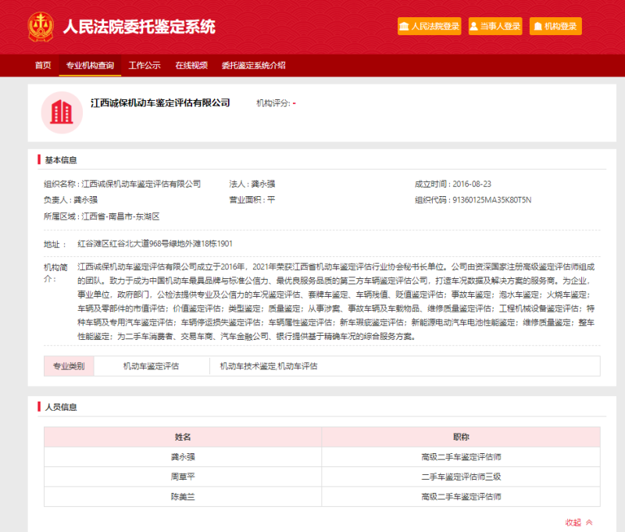Click 法人：龚永强 field

(252, 184)
